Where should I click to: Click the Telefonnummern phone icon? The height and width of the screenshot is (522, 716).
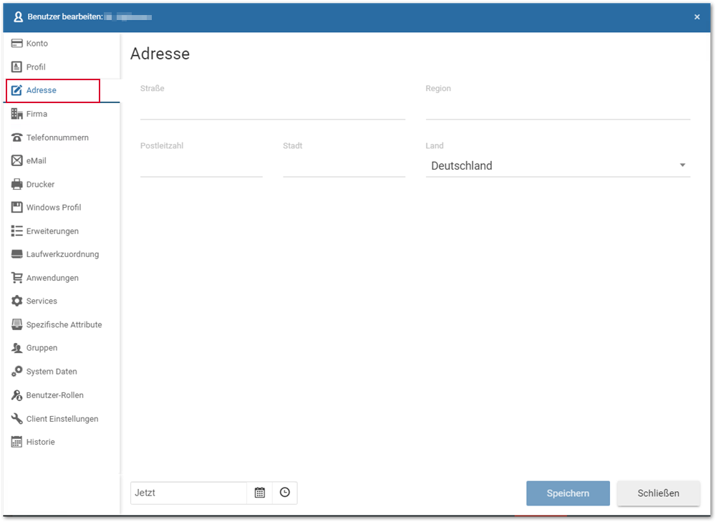17,137
